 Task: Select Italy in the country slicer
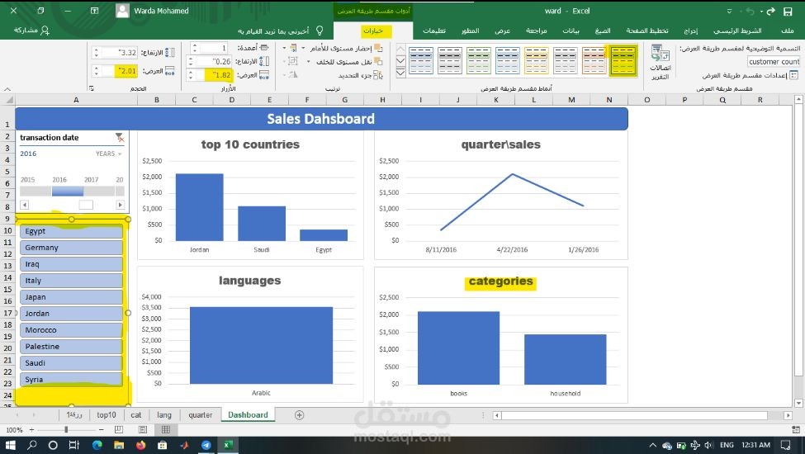tap(71, 281)
